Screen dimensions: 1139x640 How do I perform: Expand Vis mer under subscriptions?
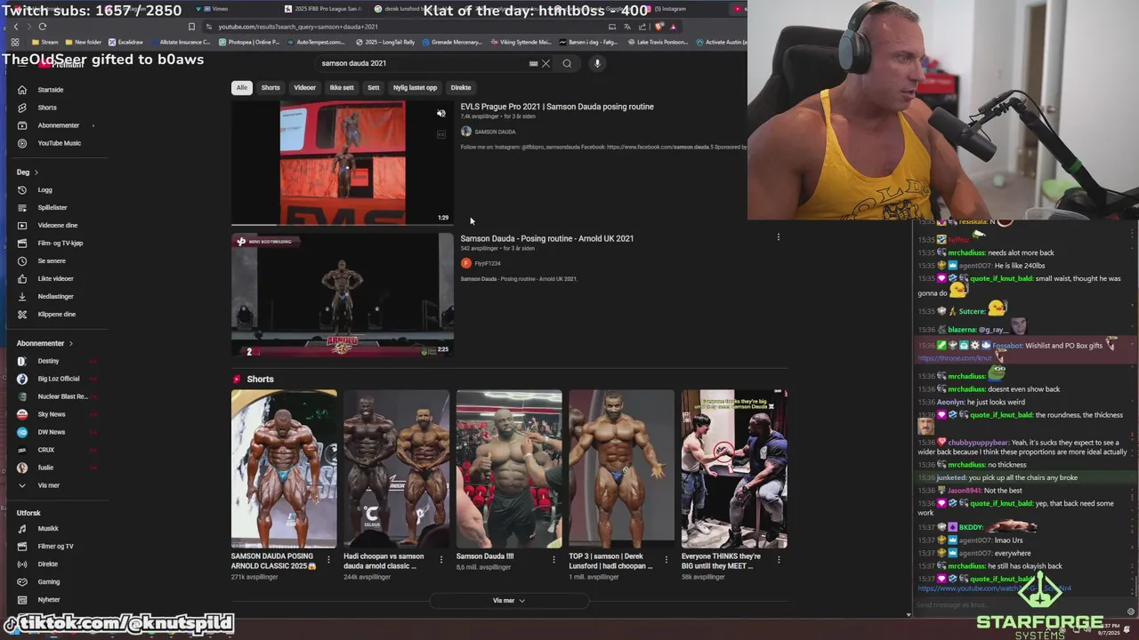click(48, 485)
